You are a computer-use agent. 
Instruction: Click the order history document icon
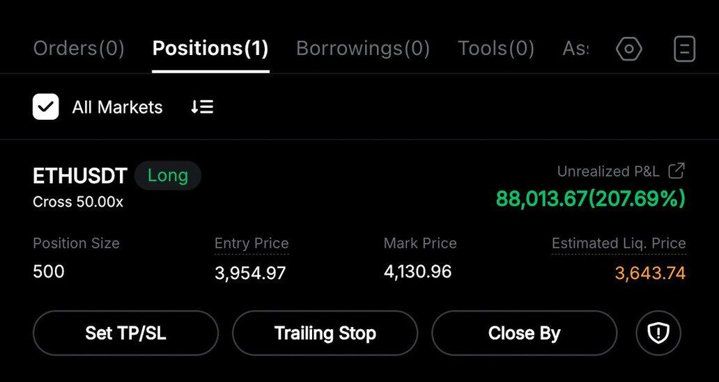(685, 49)
